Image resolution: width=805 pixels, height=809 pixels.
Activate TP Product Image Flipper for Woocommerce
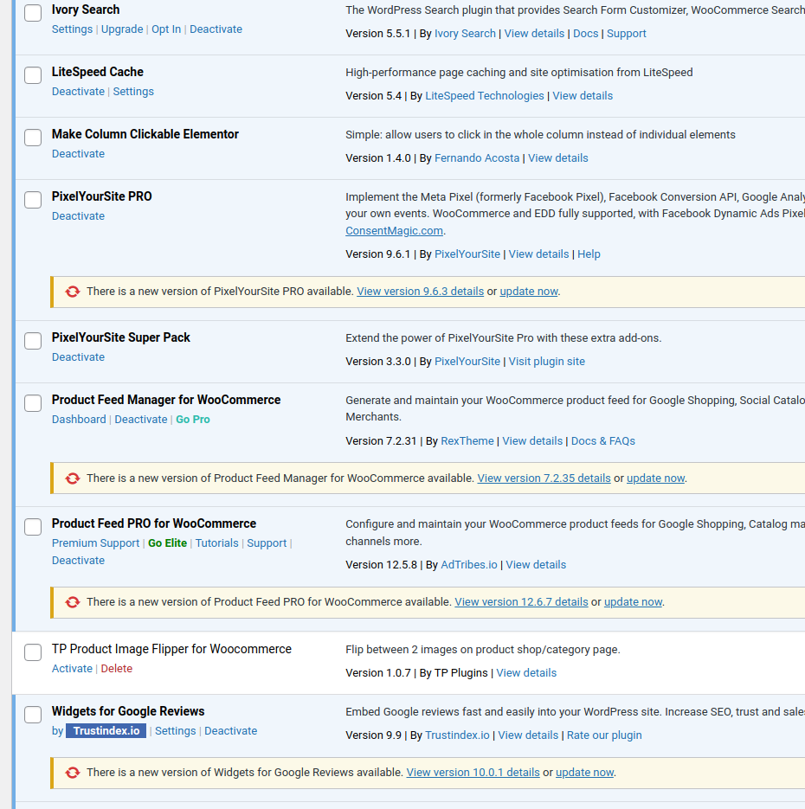coord(72,669)
